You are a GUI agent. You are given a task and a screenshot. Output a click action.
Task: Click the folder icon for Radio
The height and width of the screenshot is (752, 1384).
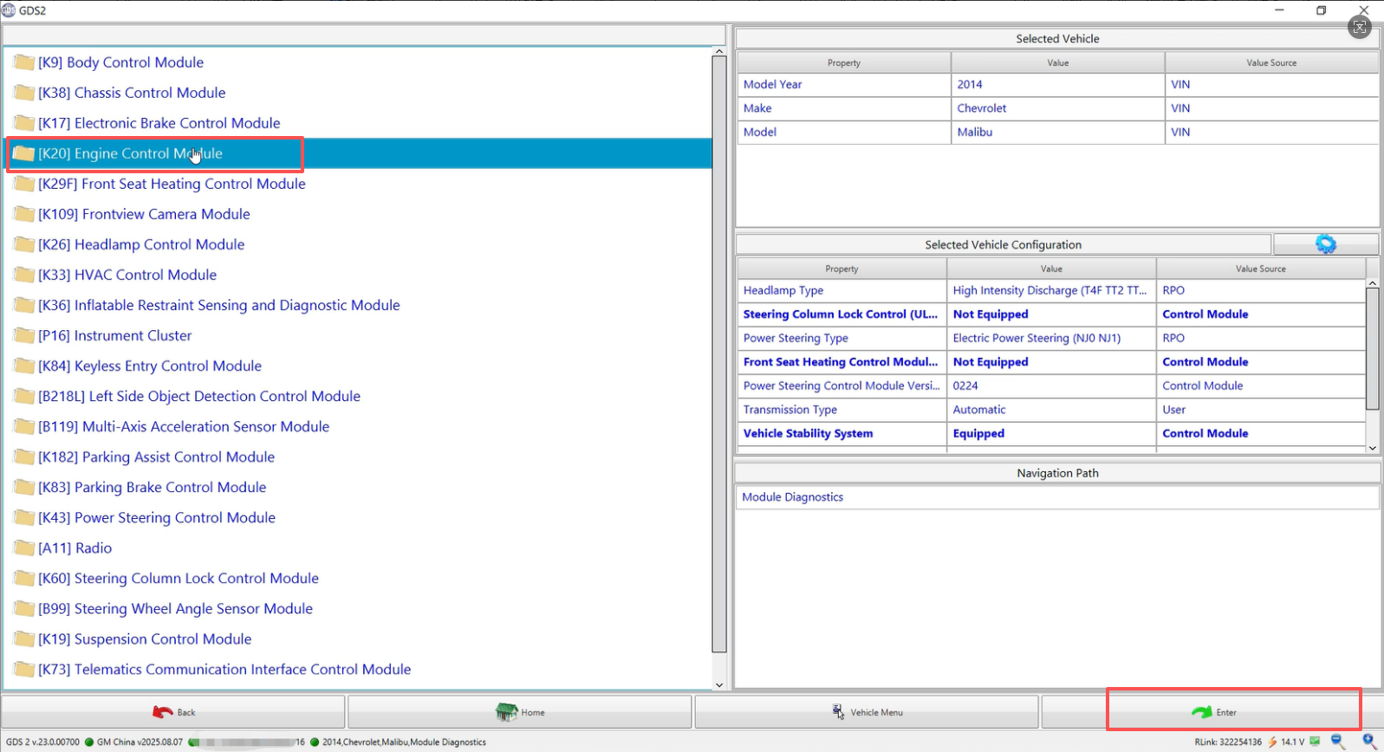click(23, 548)
